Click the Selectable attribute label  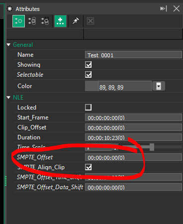coord(30,75)
